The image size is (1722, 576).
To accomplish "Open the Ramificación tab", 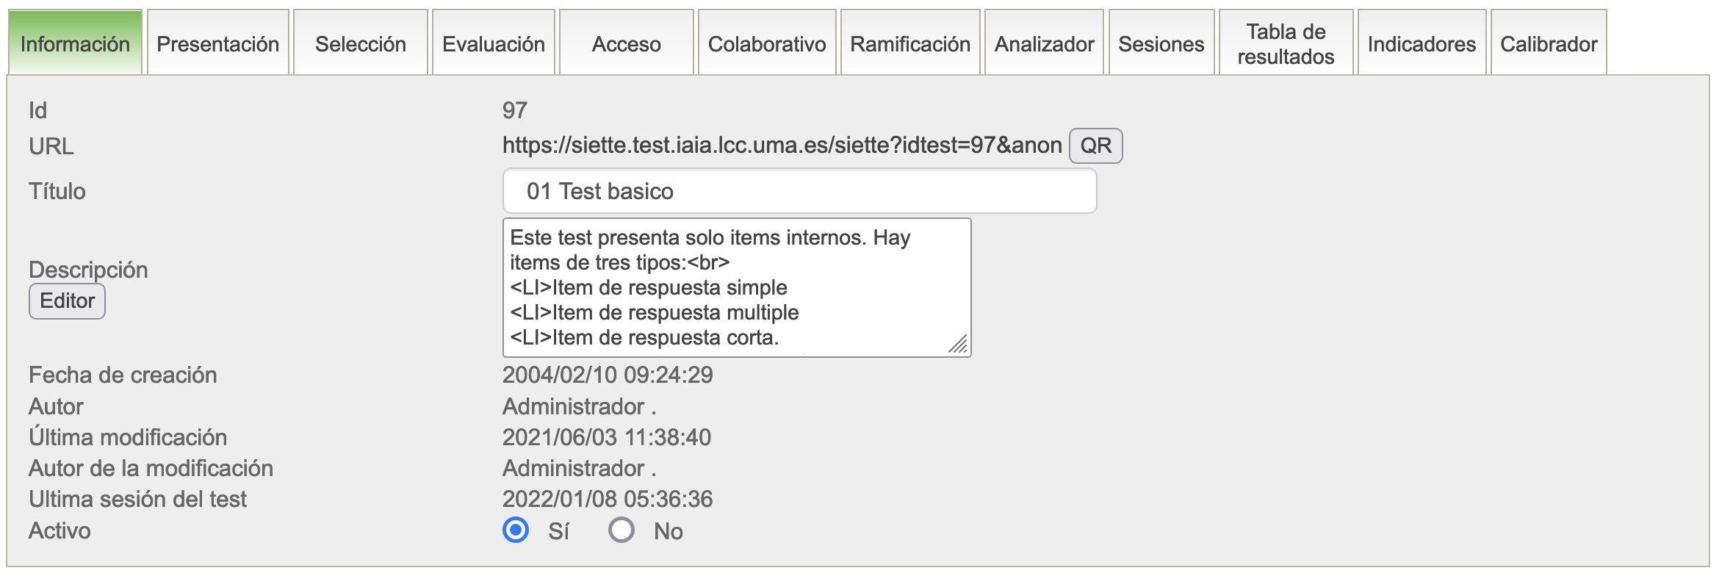I will click(910, 44).
